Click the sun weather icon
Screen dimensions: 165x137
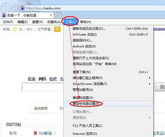[x=15, y=29]
